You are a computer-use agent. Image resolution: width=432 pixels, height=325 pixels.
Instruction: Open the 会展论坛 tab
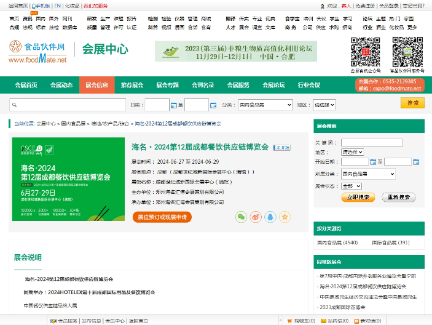273,85
